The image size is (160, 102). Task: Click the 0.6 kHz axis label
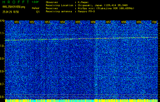pos(2,97)
